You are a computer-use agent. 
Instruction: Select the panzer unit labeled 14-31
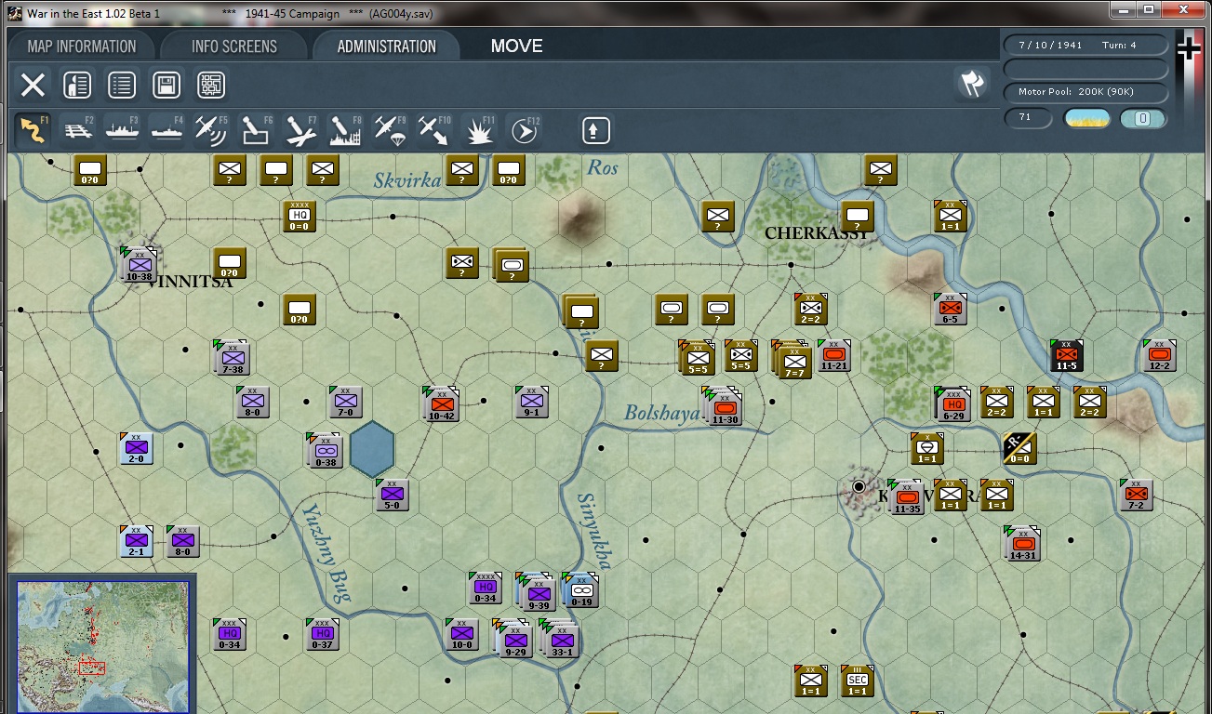pyautogui.click(x=1022, y=543)
